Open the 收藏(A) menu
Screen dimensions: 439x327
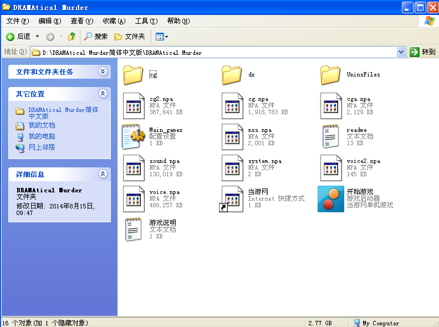tap(114, 21)
